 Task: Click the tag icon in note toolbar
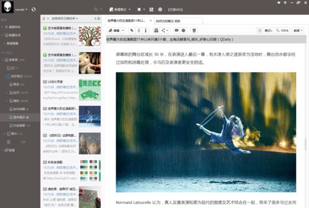tap(132, 30)
